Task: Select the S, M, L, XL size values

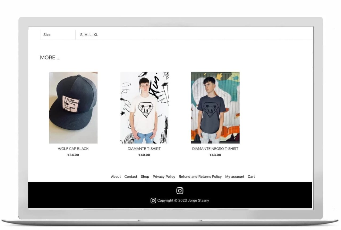Action: coord(88,35)
